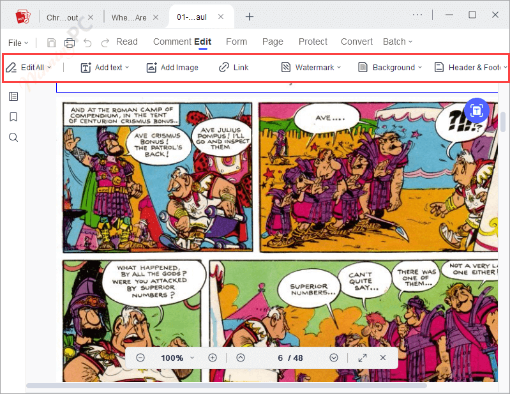Click the Add Image label
This screenshot has width=510, height=394.
click(x=179, y=67)
